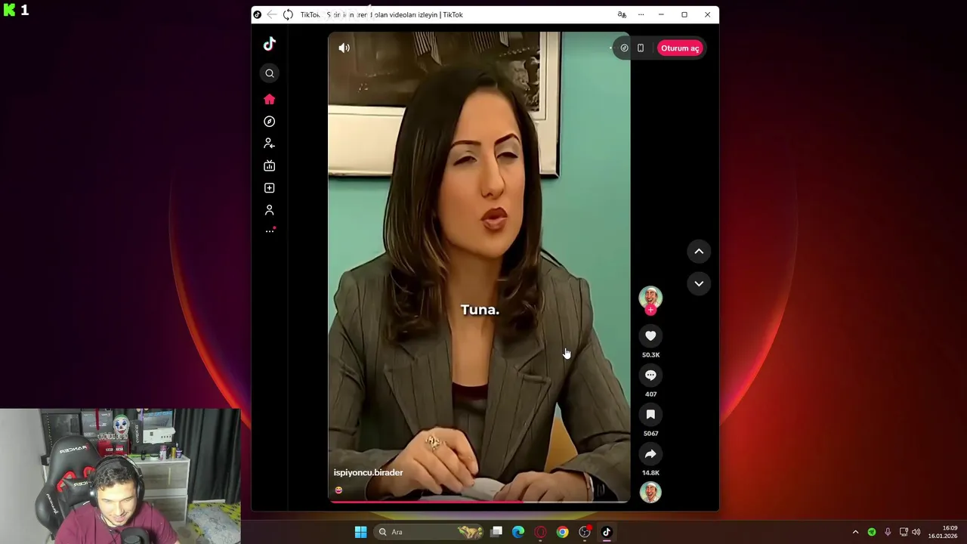
Task: Click the TikTok taskbar icon
Action: point(606,532)
